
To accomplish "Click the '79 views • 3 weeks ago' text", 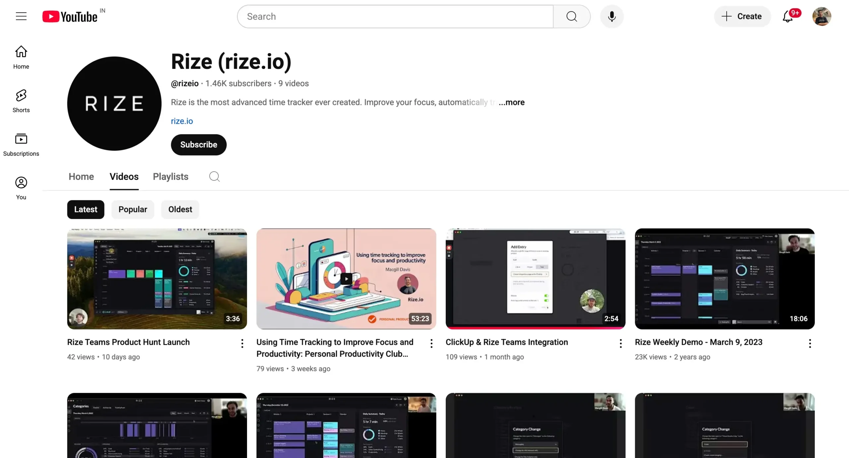I will [x=293, y=369].
